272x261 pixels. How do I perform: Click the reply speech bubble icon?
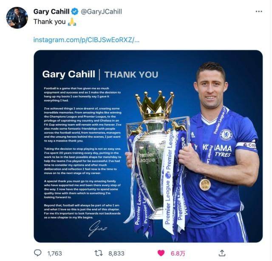tap(38, 253)
